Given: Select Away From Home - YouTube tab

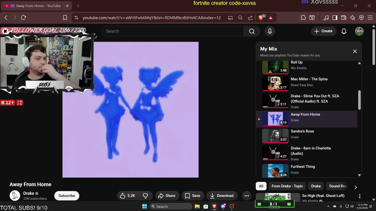Looking at the screenshot, I should tap(37, 6).
